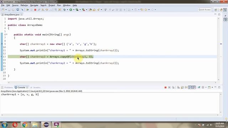The height and width of the screenshot is (128, 228).
Task: Maximize the editor area
Action: pos(219,14)
